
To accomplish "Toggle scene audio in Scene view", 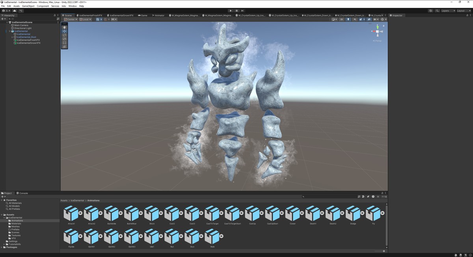I will (355, 19).
